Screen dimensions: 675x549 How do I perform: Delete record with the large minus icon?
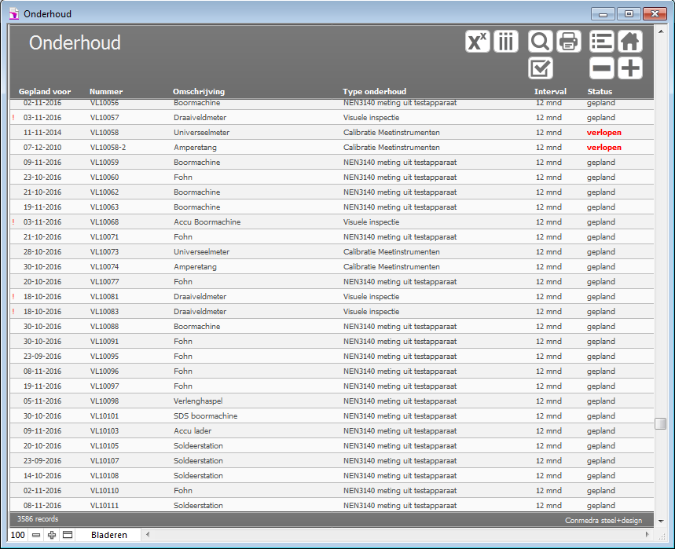[x=602, y=68]
